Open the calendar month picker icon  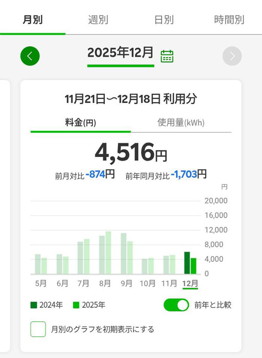click(167, 56)
